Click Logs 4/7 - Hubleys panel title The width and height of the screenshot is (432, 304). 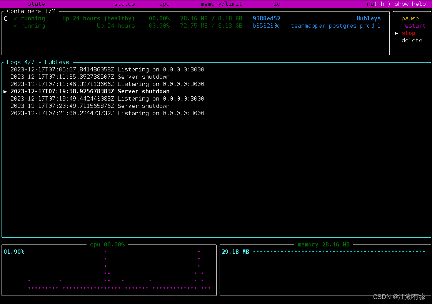pyautogui.click(x=38, y=62)
